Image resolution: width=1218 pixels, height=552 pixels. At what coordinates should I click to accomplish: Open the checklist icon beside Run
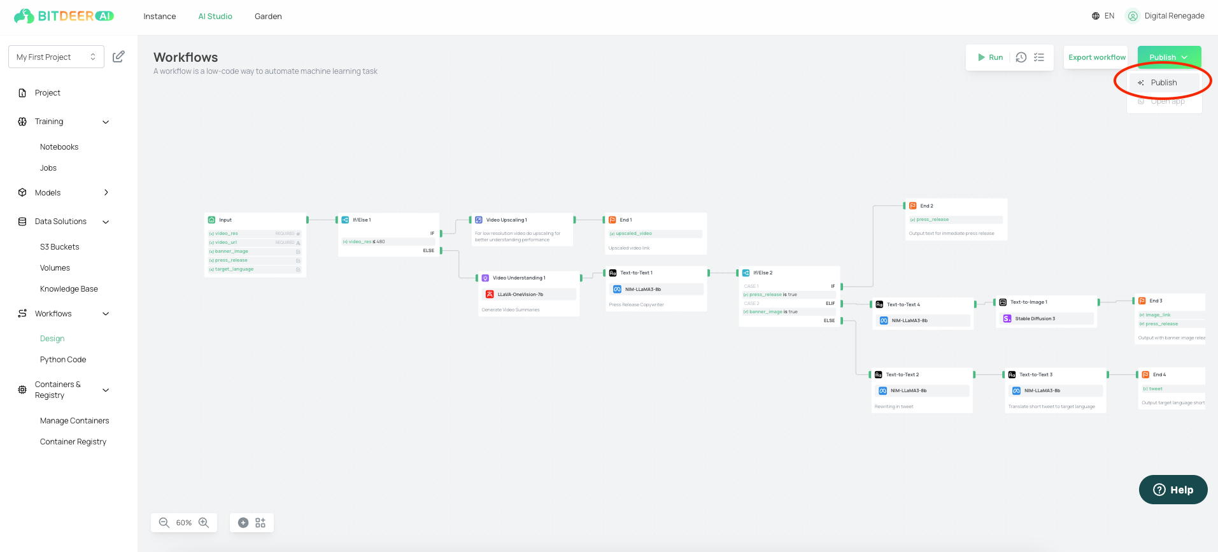point(1039,57)
